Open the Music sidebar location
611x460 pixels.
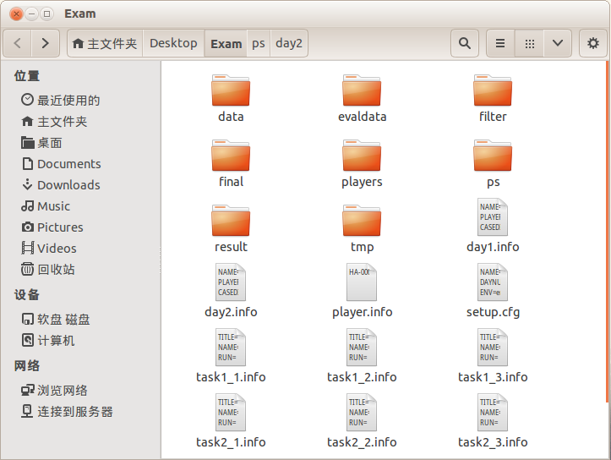pyautogui.click(x=53, y=205)
